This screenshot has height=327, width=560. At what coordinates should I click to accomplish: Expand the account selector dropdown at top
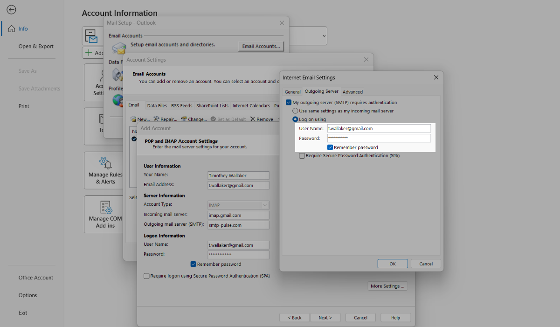(324, 36)
